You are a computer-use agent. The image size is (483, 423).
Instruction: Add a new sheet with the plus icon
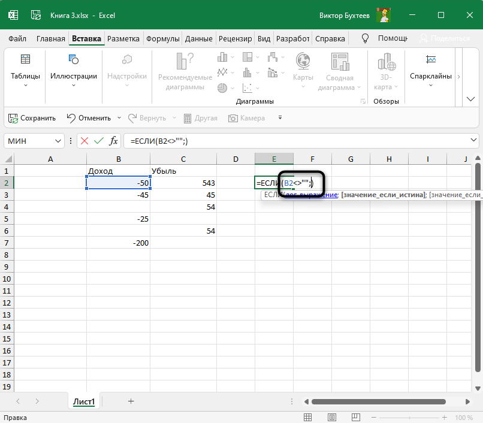tap(131, 401)
